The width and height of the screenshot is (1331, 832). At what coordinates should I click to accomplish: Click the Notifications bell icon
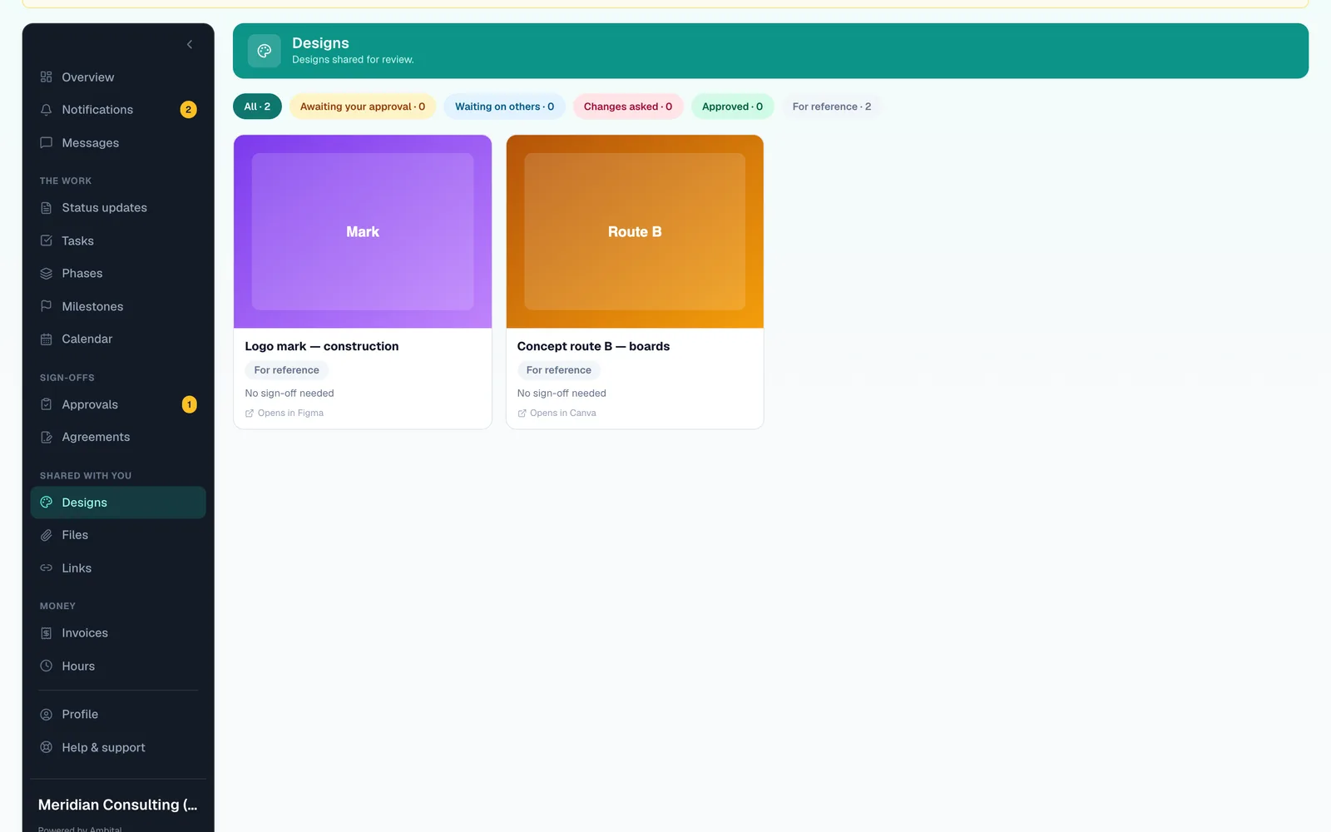(x=47, y=110)
